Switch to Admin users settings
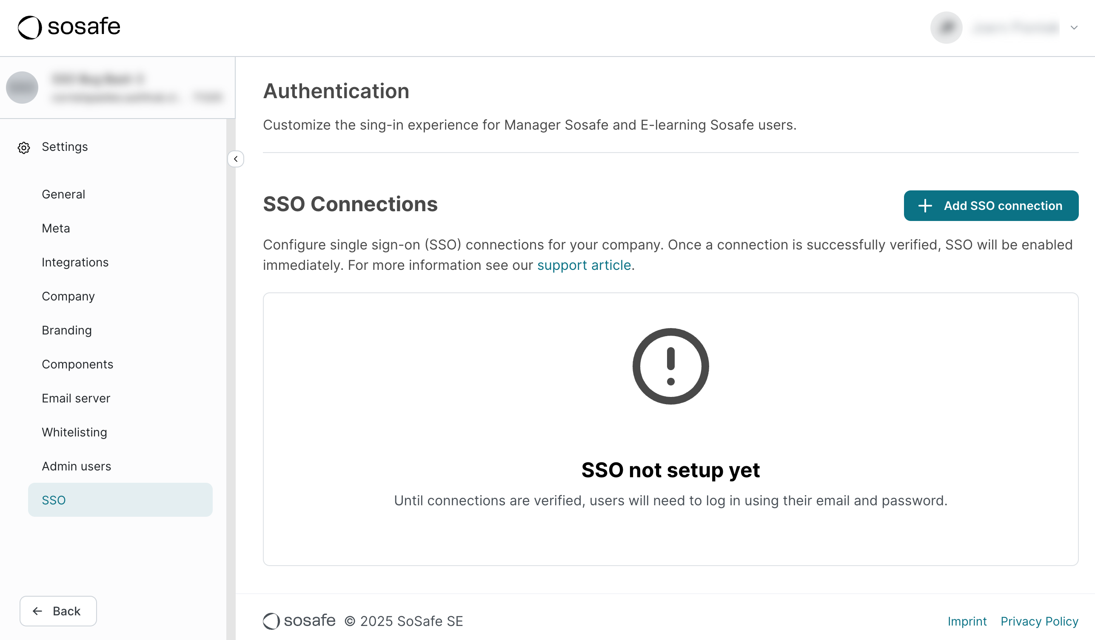1095x640 pixels. (x=76, y=466)
